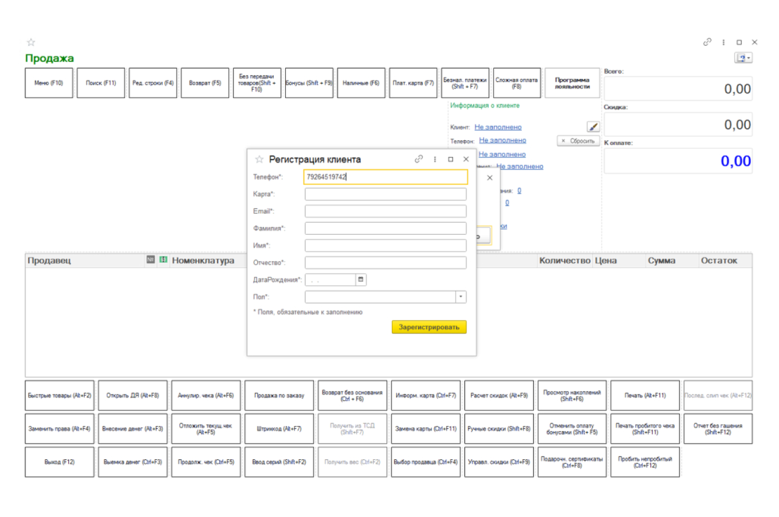Screen dimensions: 779x517
Task: Focus the Фамилия text field
Action: [x=385, y=228]
